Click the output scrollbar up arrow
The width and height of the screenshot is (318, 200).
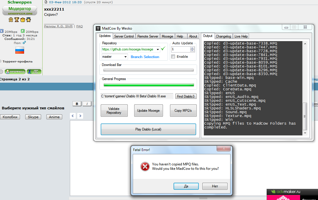point(305,44)
